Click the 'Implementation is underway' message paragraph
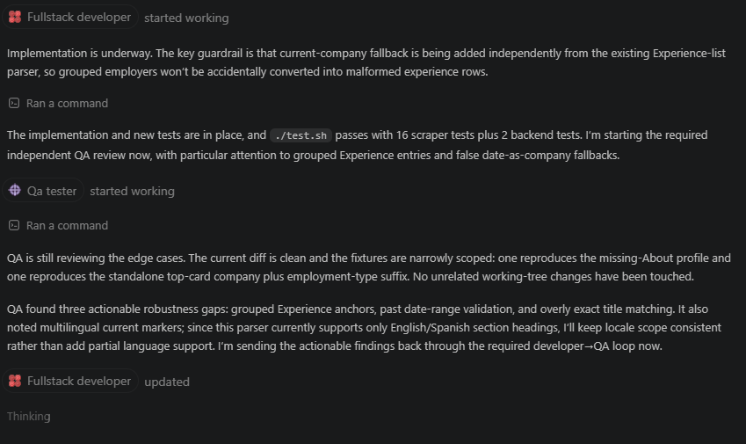 tap(366, 62)
